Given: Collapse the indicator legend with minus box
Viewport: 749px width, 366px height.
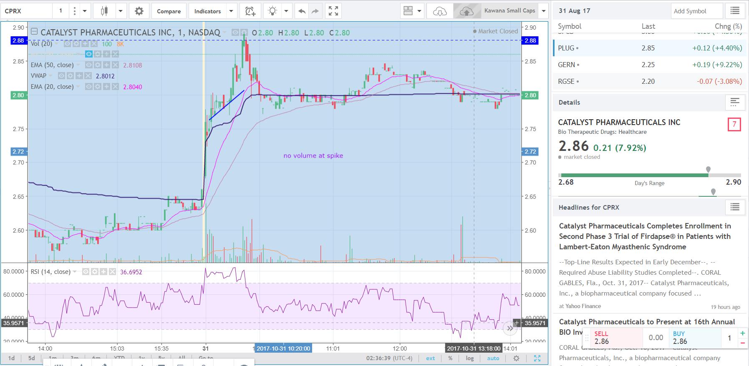Looking at the screenshot, I should tap(34, 32).
